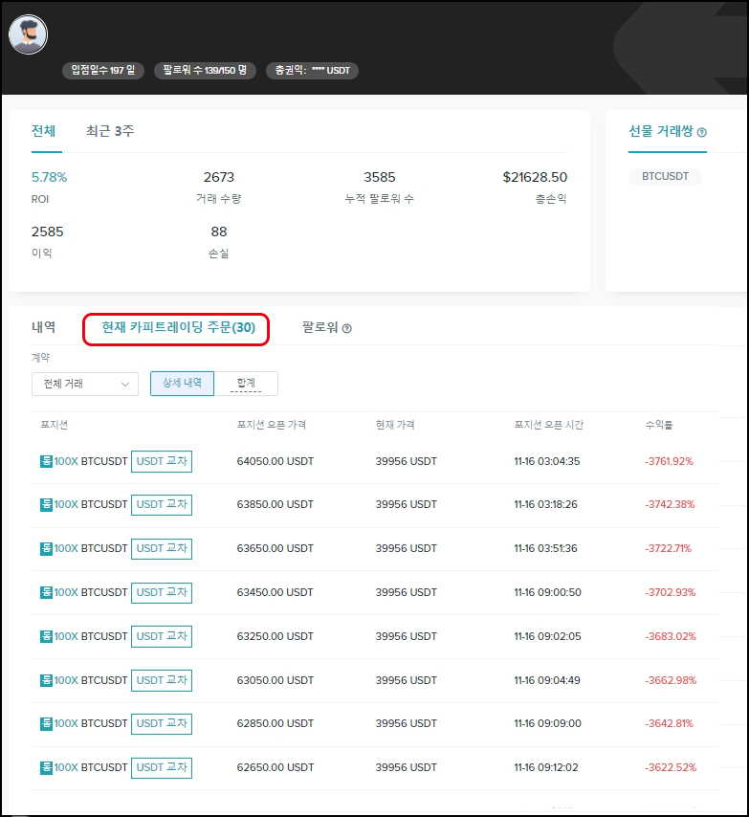The width and height of the screenshot is (749, 817).
Task: Click USDT 교차 tag on 64050.00 row
Action: pyautogui.click(x=162, y=461)
